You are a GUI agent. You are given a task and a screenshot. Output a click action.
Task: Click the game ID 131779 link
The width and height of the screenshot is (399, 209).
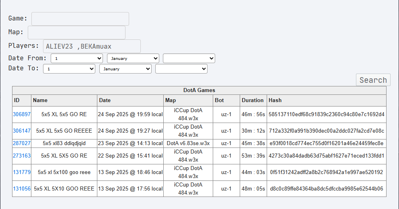[x=22, y=172]
